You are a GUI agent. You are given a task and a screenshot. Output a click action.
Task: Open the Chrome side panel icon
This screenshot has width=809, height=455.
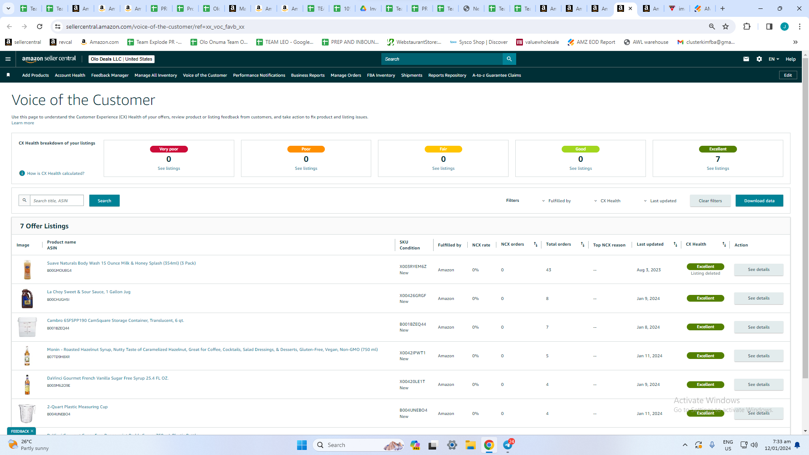click(x=769, y=27)
